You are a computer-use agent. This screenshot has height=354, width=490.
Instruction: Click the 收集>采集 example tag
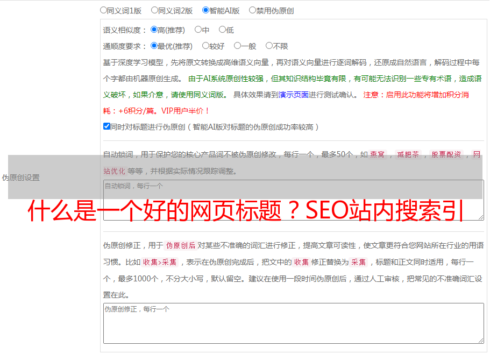160,263
